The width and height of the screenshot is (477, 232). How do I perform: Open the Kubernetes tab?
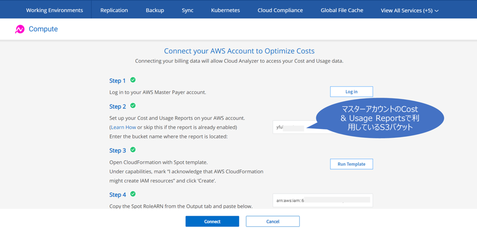point(225,10)
